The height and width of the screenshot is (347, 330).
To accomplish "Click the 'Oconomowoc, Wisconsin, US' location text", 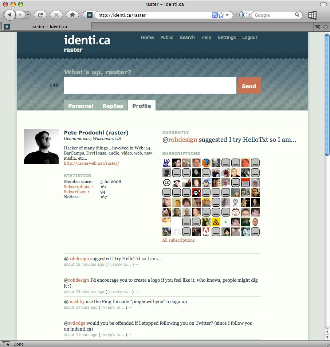I will coord(93,139).
